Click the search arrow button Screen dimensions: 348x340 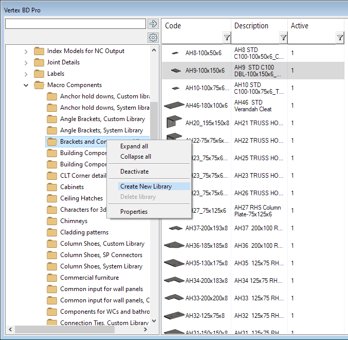click(153, 24)
